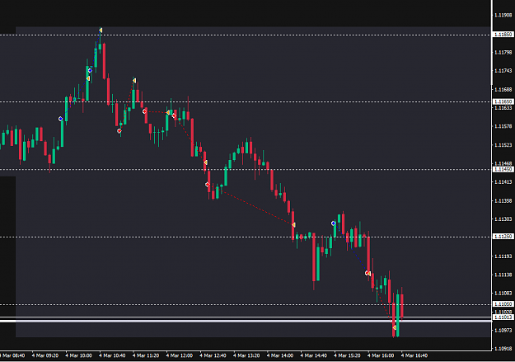Viewport: 515px width, 362px height.
Task: Select the orange exit arrow at the chart's highest peak
Action: pyautogui.click(x=101, y=31)
